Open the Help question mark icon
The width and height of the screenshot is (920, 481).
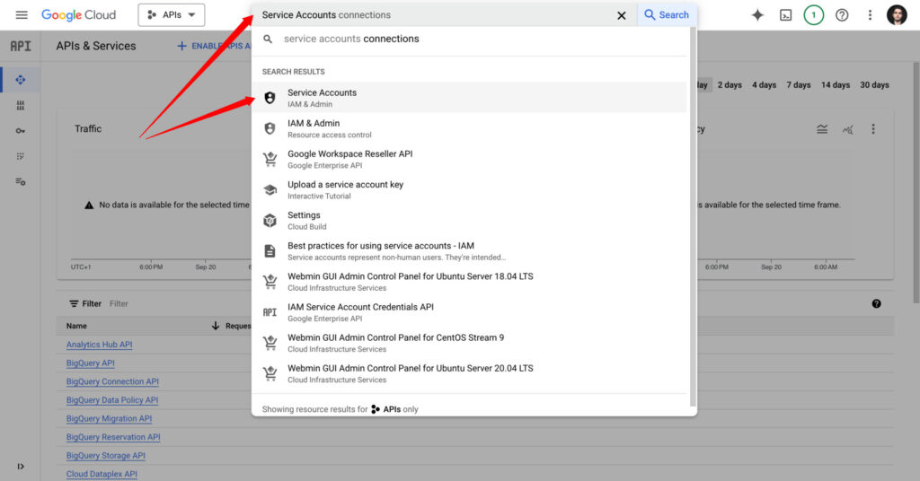[x=842, y=15]
